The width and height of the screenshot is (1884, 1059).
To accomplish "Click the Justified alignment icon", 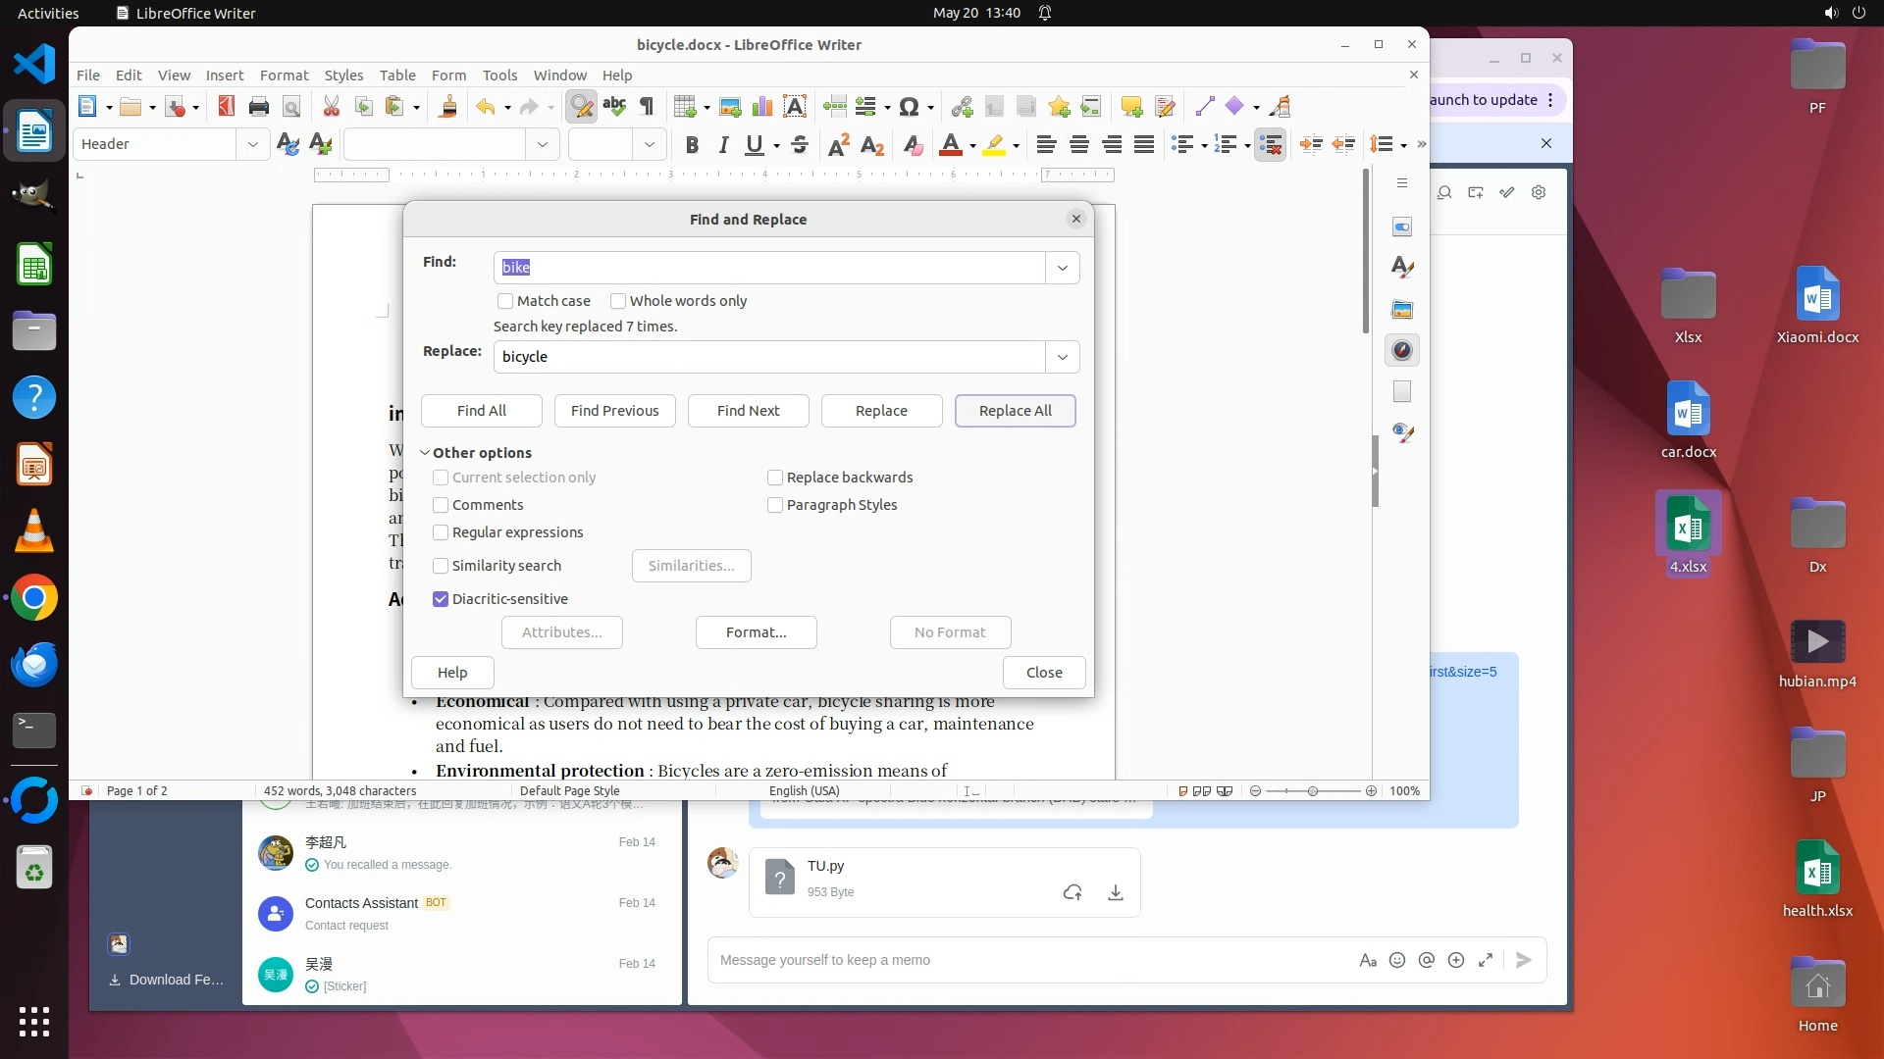I will tap(1144, 145).
